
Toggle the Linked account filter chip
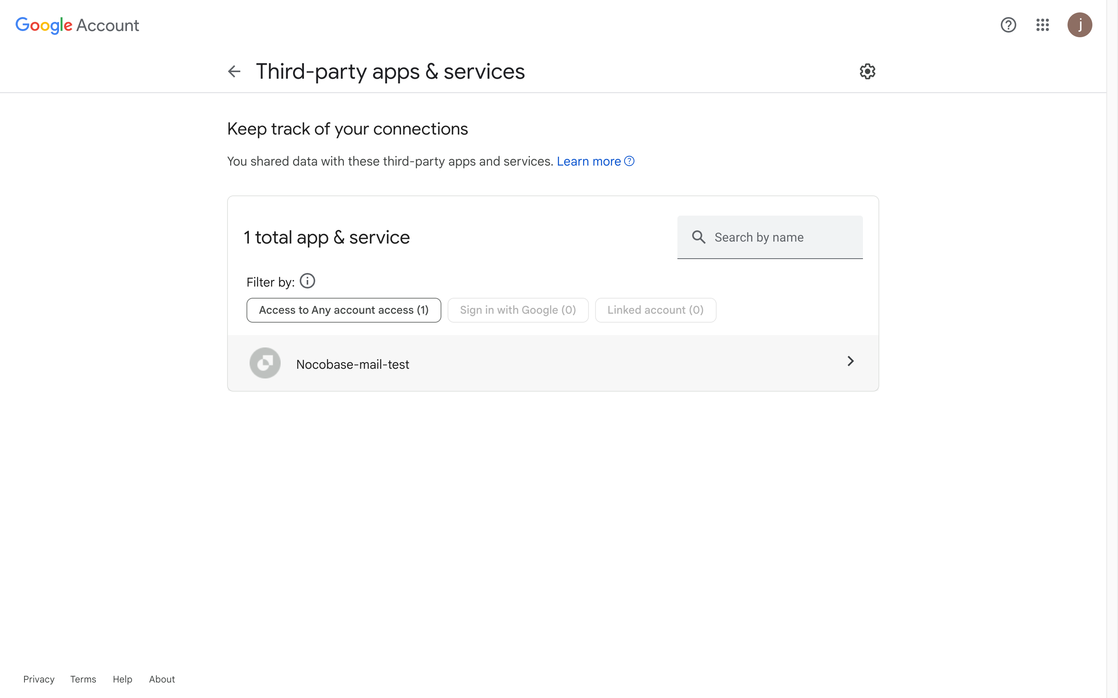(x=655, y=310)
